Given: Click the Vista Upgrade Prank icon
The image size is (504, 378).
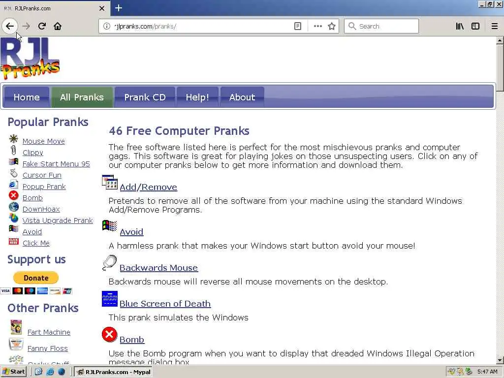Looking at the screenshot, I should pos(13,218).
